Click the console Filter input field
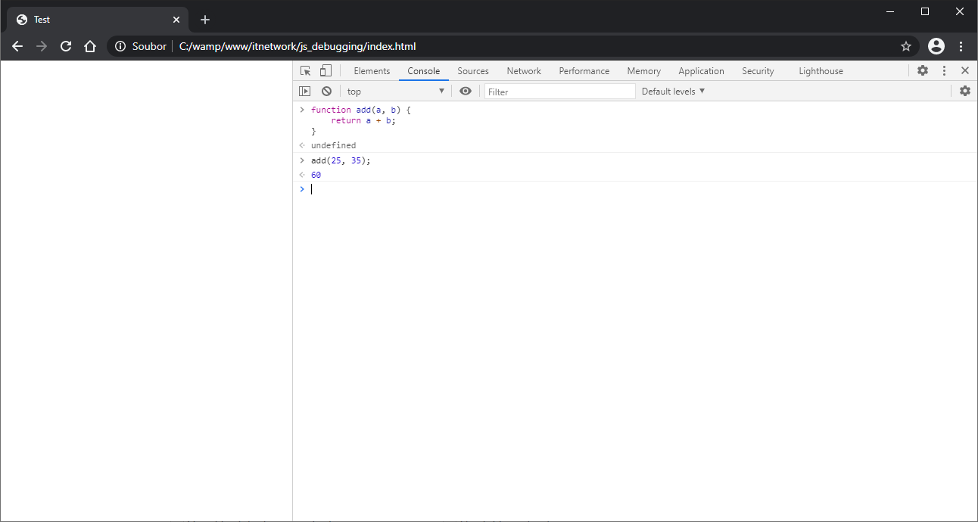This screenshot has width=978, height=522. (559, 92)
